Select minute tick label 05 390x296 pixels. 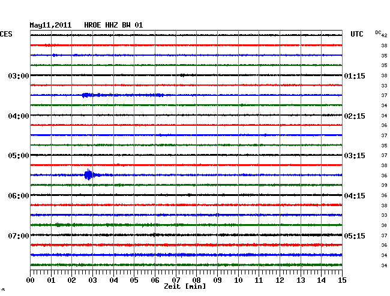pos(134,280)
